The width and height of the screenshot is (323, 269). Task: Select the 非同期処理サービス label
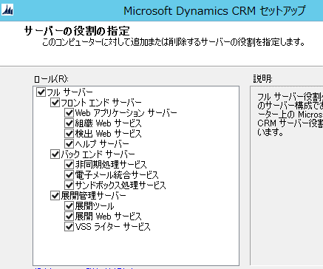point(111,165)
